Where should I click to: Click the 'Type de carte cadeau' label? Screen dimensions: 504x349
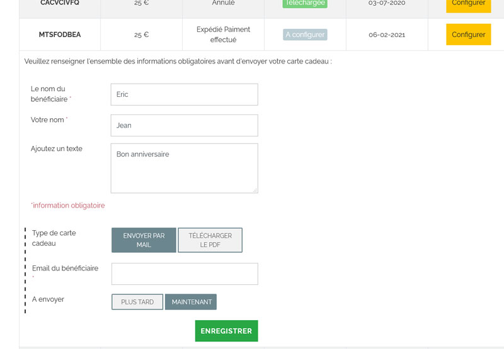click(x=54, y=238)
